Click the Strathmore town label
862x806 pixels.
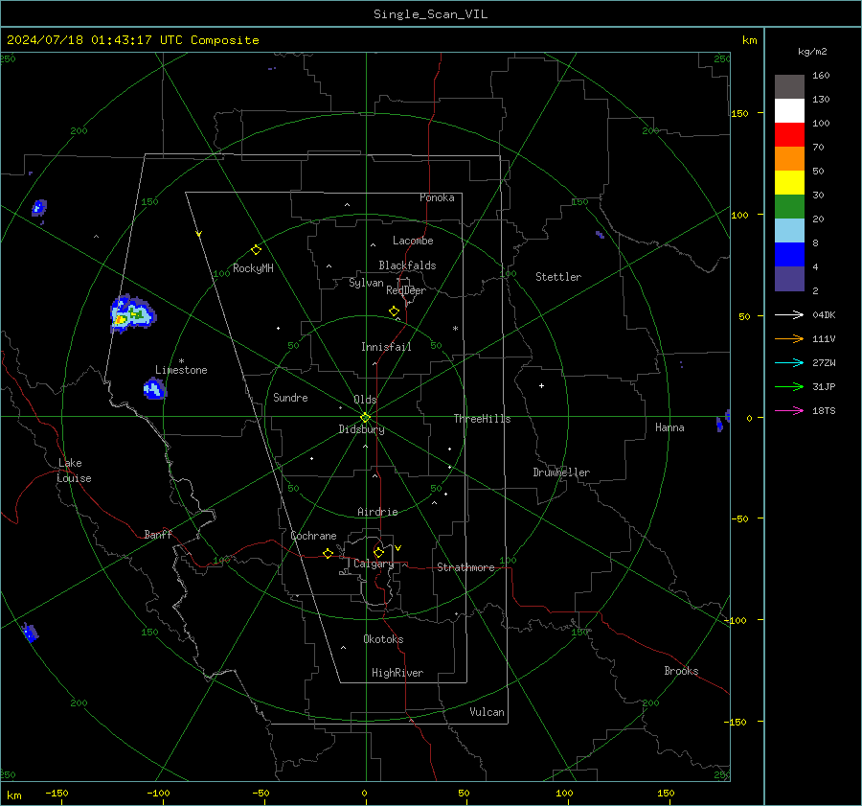[465, 567]
